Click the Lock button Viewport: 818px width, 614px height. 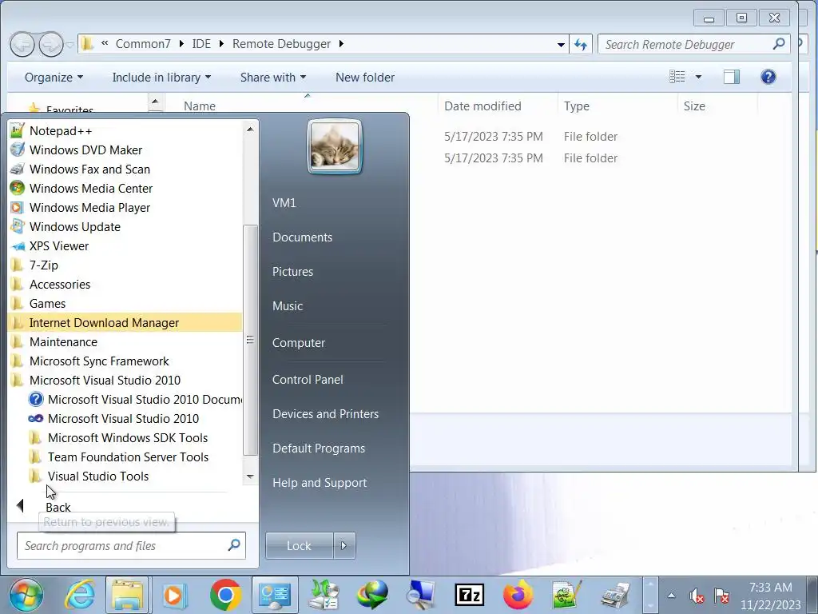(299, 545)
